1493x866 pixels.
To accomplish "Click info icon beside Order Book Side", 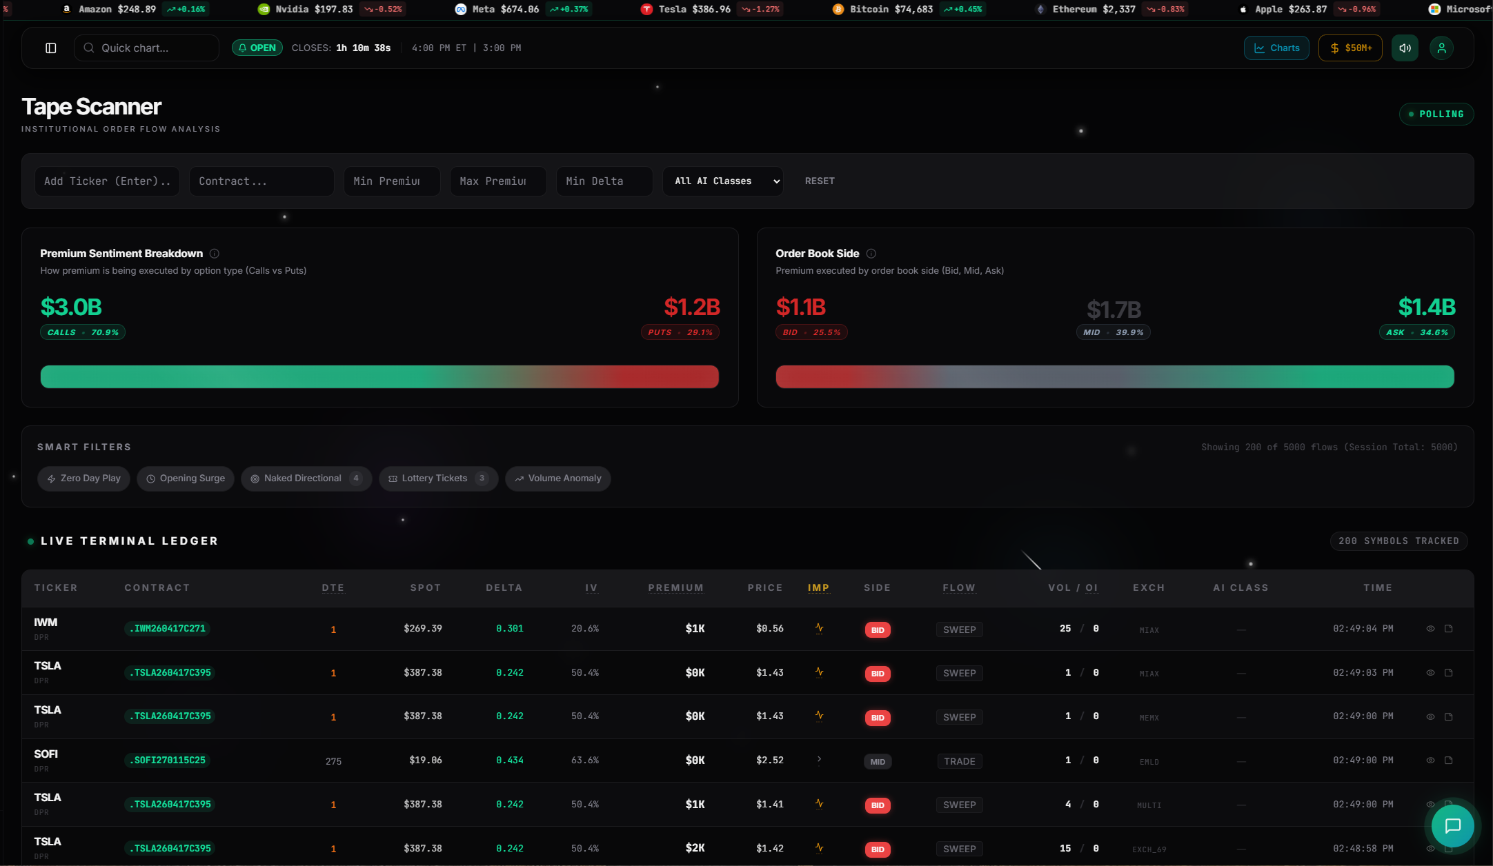I will click(871, 253).
